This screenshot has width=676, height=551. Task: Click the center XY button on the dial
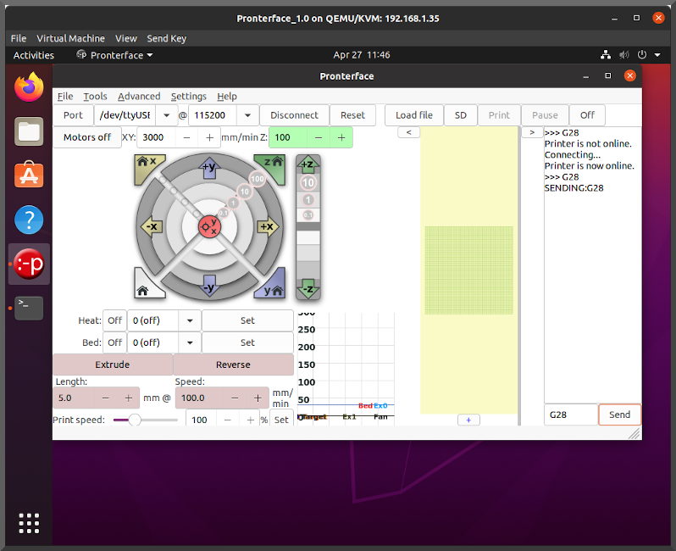tap(209, 226)
